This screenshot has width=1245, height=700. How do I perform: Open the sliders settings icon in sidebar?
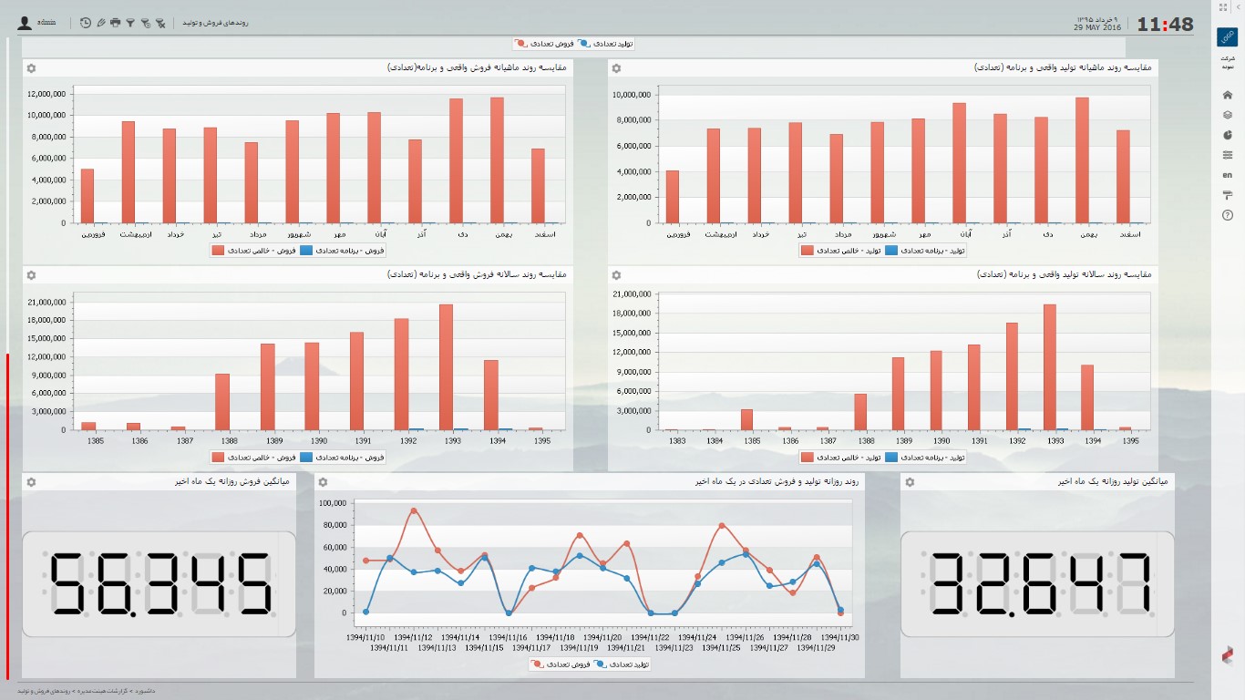(x=1228, y=155)
